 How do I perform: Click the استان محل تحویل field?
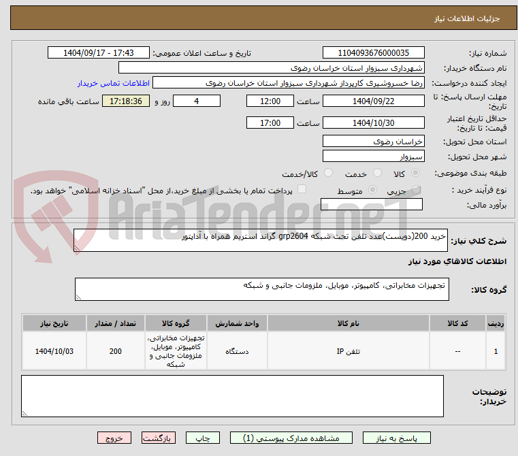click(373, 141)
